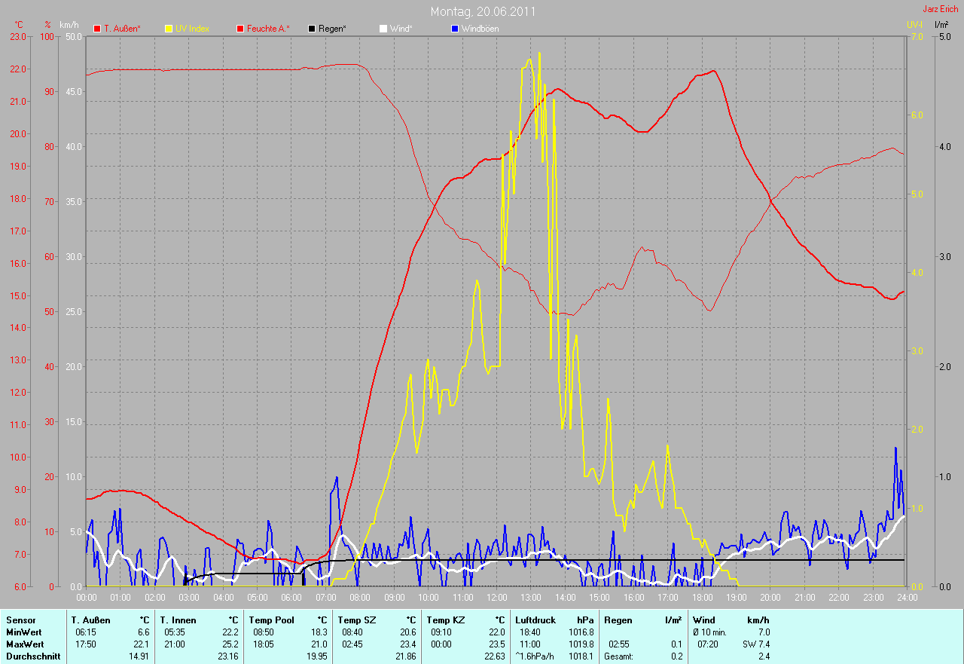Click the yellow UV Index legend square

coord(169,29)
